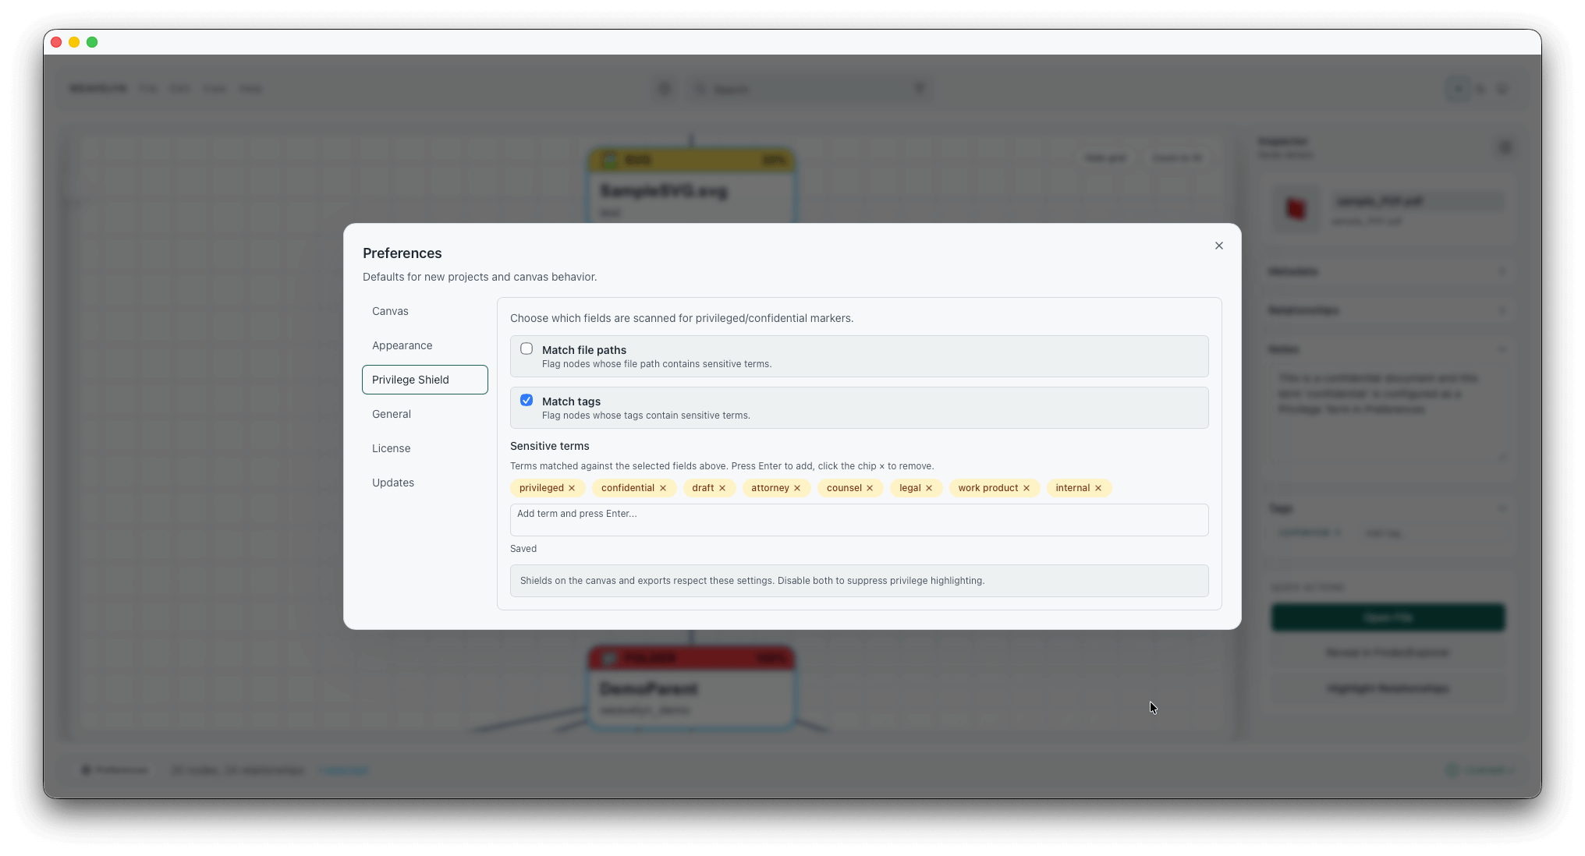Open the Canvas preferences tab
This screenshot has width=1585, height=856.
(x=390, y=311)
